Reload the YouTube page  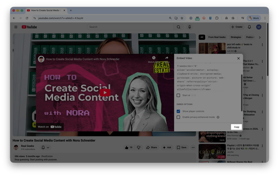tap(27, 18)
